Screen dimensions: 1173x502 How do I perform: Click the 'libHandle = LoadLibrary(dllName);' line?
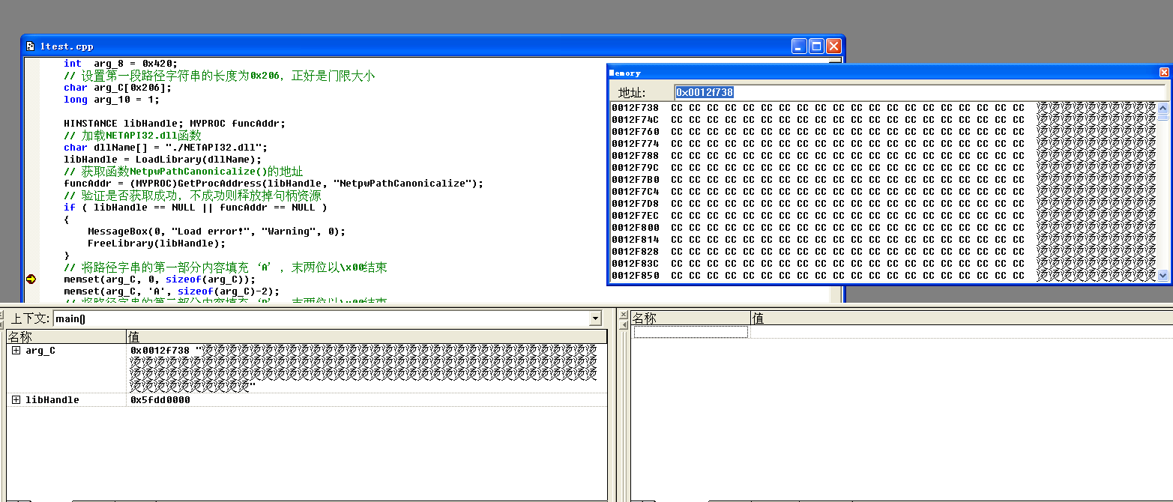pyautogui.click(x=163, y=160)
